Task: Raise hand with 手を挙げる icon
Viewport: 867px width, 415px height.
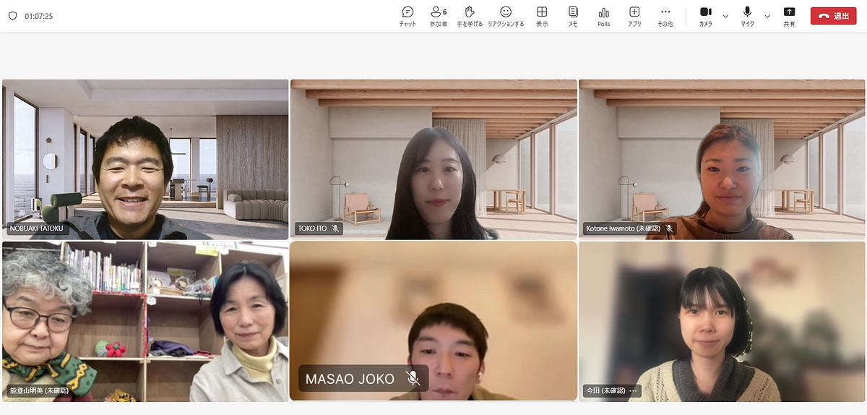Action: pos(469,16)
